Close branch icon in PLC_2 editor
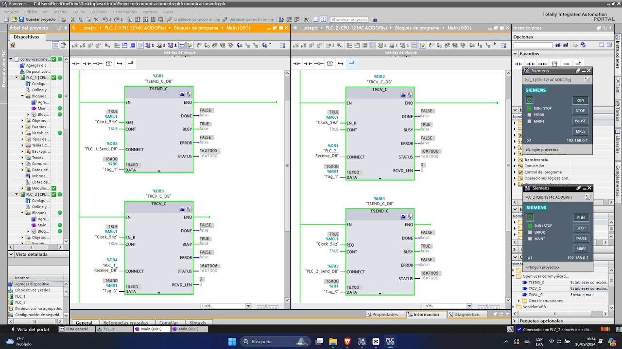The image size is (622, 349). coord(352,63)
